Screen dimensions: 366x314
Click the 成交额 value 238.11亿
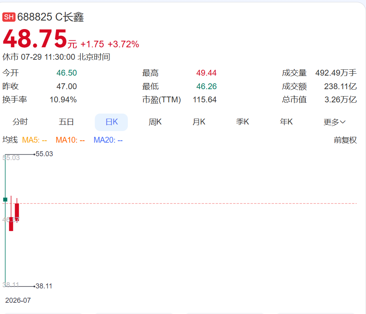pos(340,86)
